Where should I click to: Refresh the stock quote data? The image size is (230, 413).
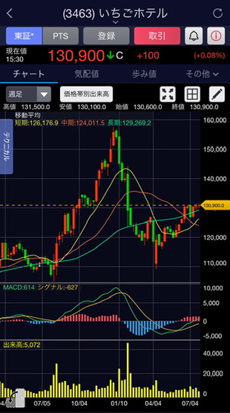coord(218,13)
